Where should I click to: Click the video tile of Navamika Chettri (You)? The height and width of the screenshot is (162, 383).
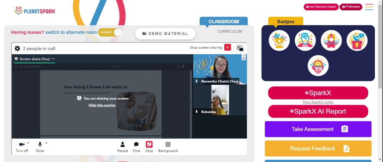(x=220, y=69)
